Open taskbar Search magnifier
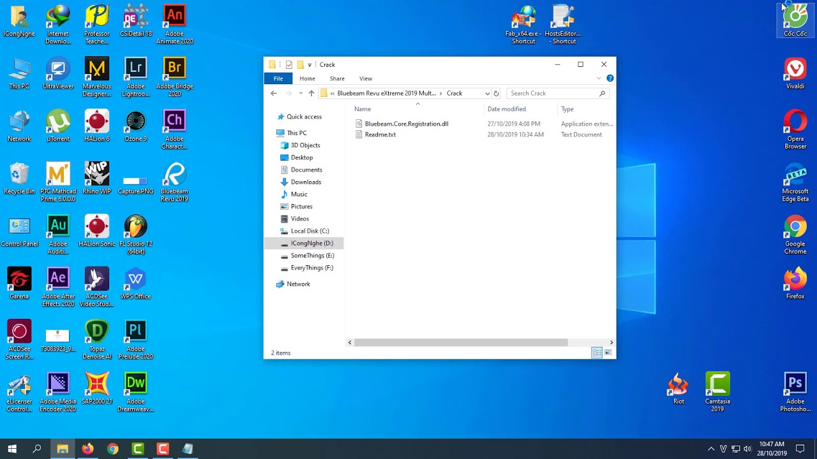Image resolution: width=817 pixels, height=459 pixels. click(x=37, y=449)
